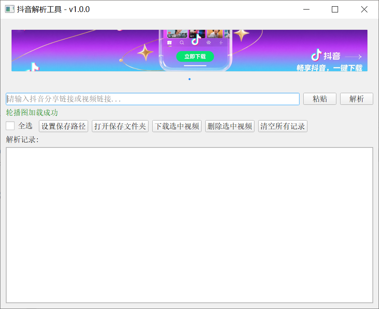This screenshot has height=309, width=379.
Task: Click 下载选中视频 to download selected videos
Action: (177, 126)
